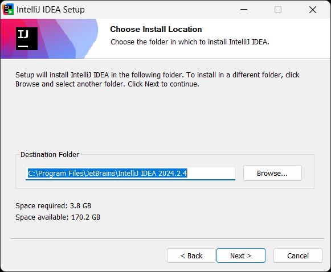Click the empty area below the instruction paragraph
Image resolution: width=331 pixels, height=272 pixels.
click(165, 118)
